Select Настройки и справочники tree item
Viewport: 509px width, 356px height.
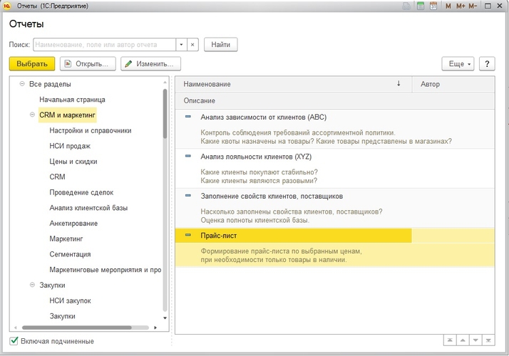91,131
